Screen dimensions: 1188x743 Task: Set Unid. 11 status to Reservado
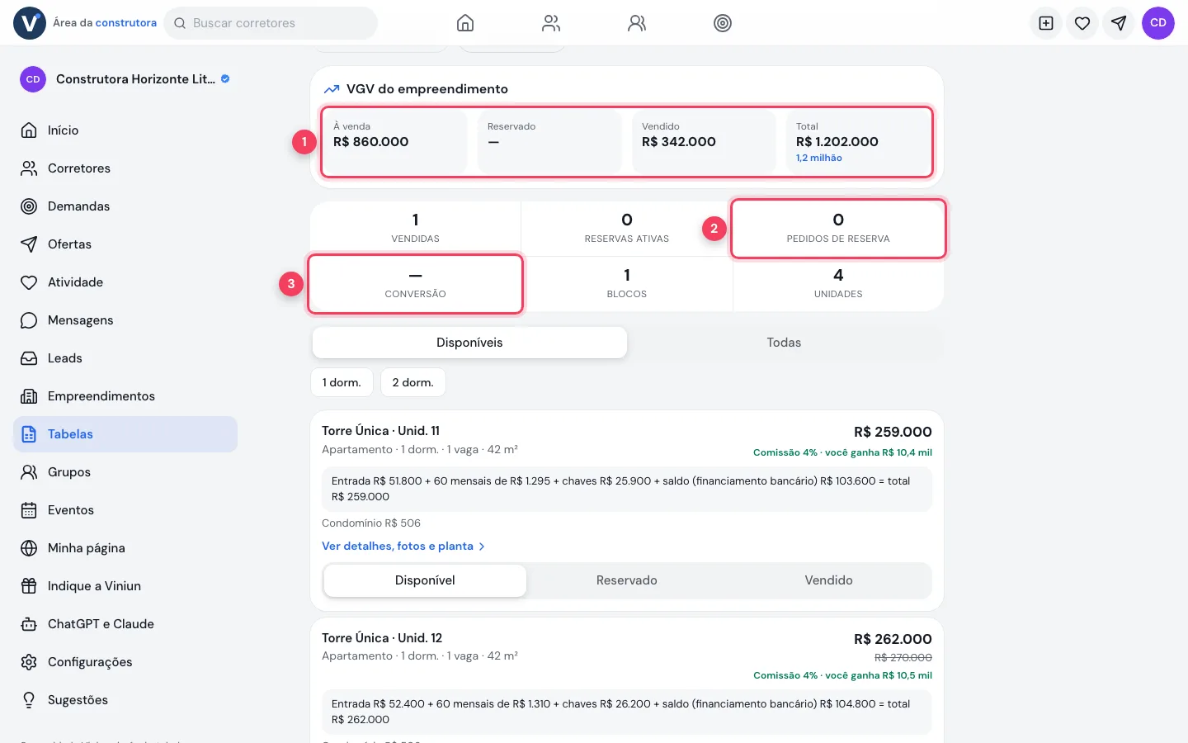(627, 580)
